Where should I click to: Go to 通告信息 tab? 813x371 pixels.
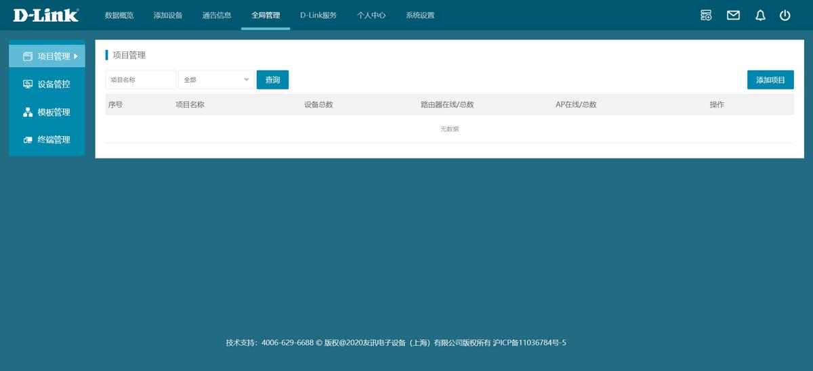coord(217,15)
